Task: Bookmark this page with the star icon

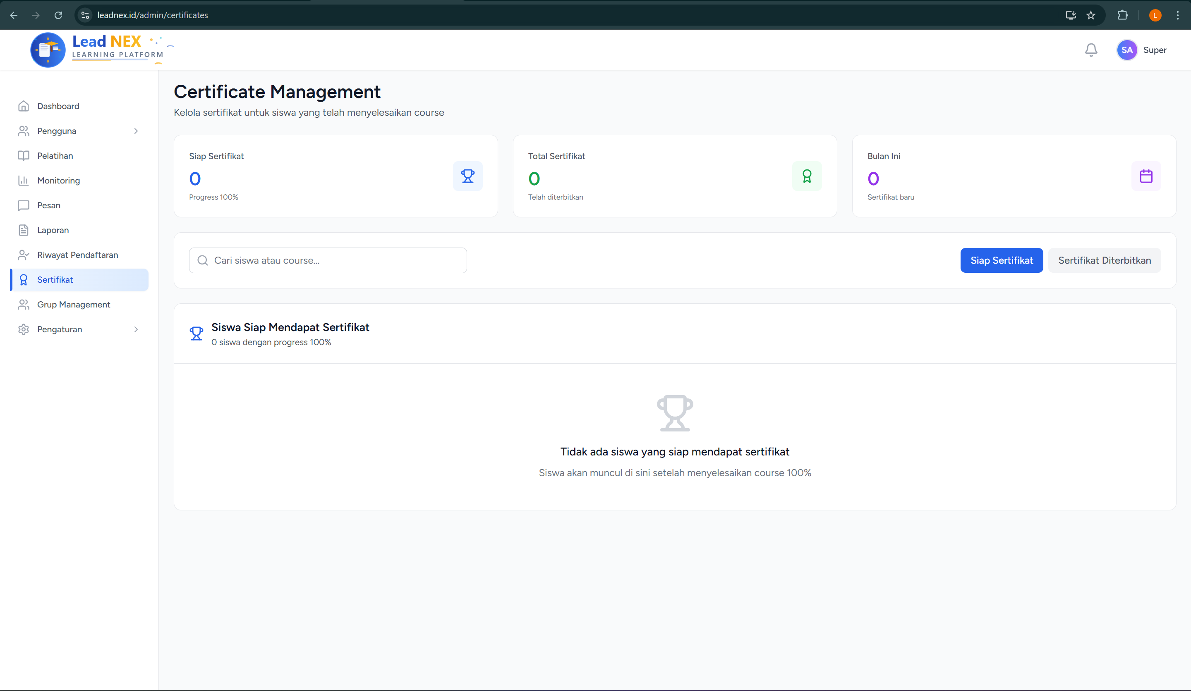Action: click(1091, 15)
